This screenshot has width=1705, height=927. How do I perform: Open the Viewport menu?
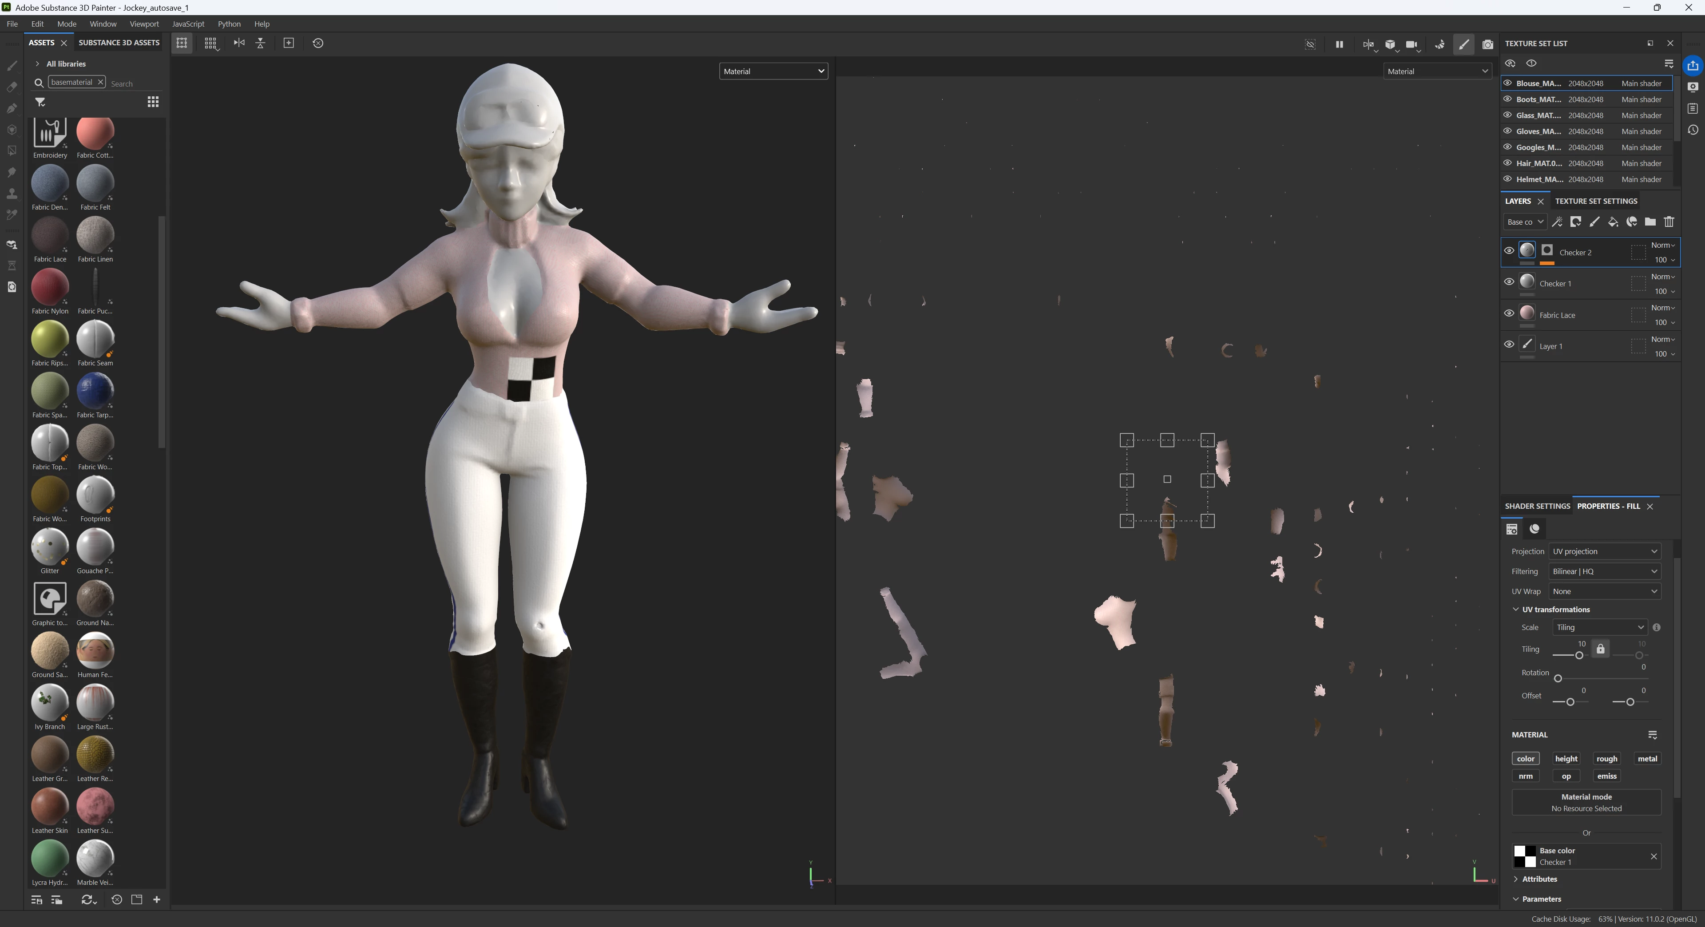(x=143, y=24)
